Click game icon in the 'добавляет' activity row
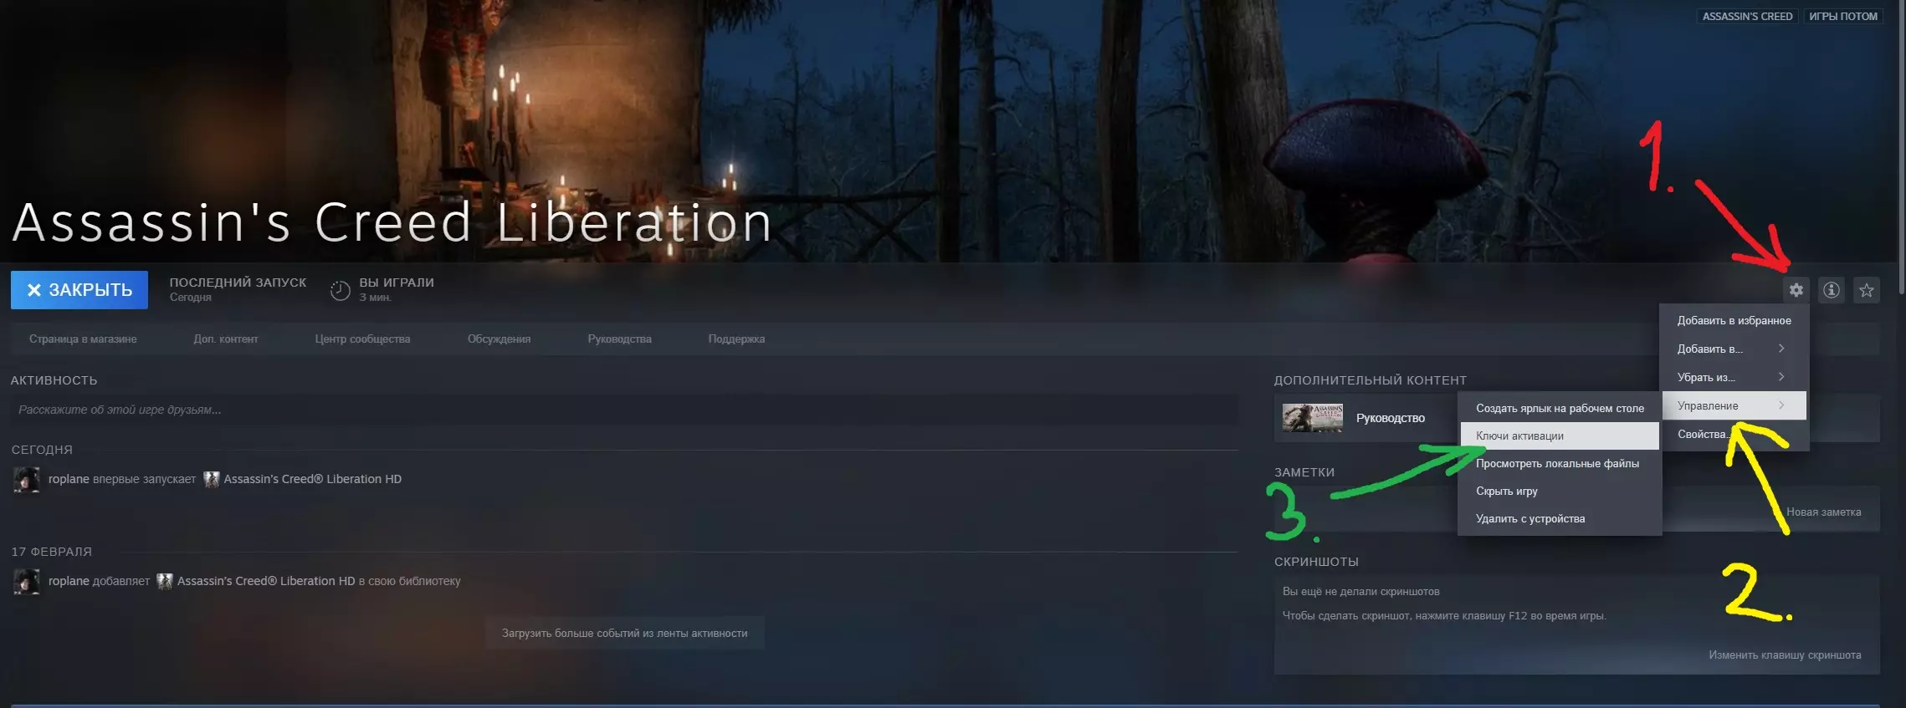Screen dimensions: 1906x708 pyautogui.click(x=165, y=581)
